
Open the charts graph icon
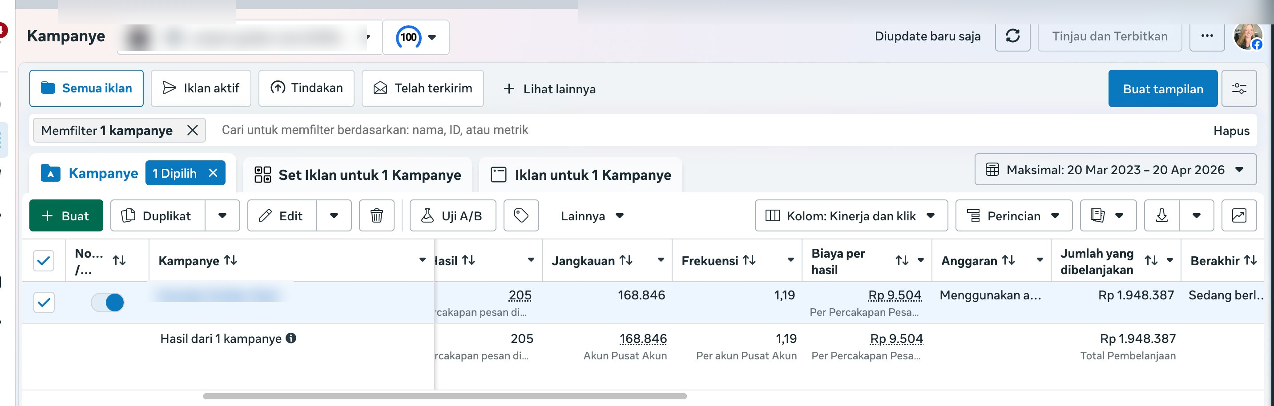[x=1239, y=215]
